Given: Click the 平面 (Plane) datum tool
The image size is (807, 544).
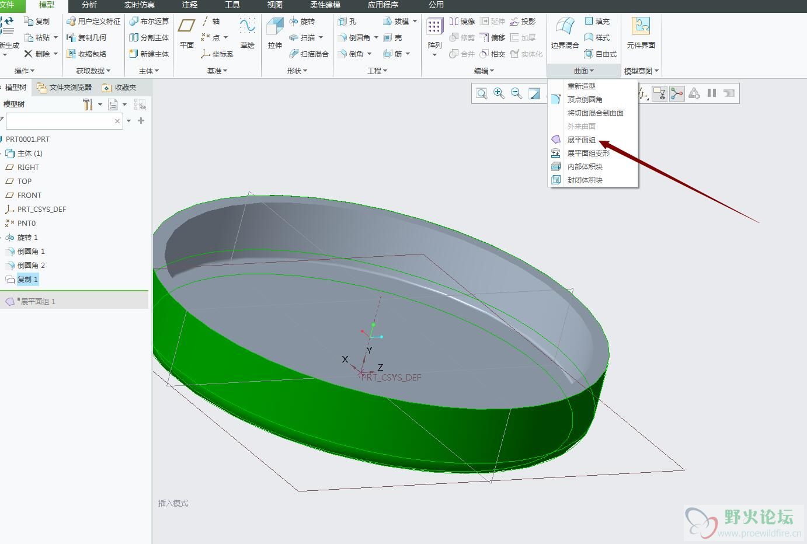Looking at the screenshot, I should point(187,33).
